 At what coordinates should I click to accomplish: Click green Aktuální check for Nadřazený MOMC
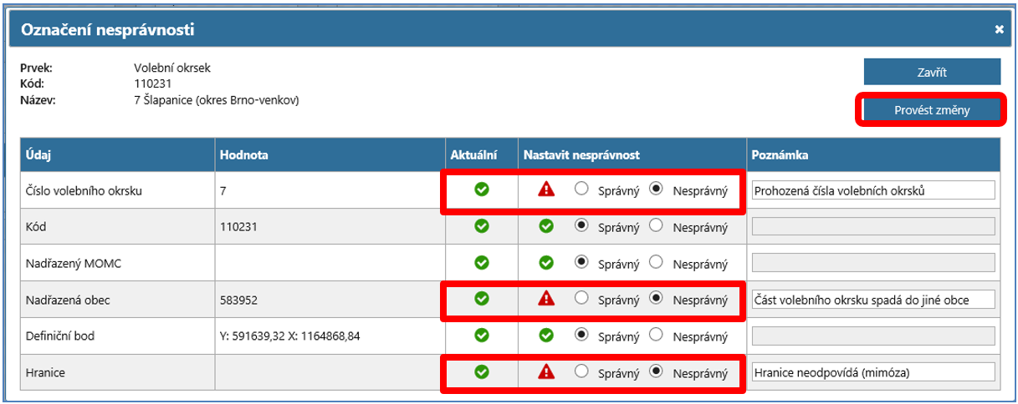coord(481,263)
